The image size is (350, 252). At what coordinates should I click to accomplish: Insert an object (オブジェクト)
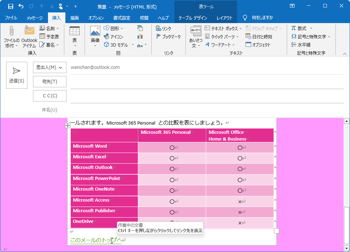[258, 45]
